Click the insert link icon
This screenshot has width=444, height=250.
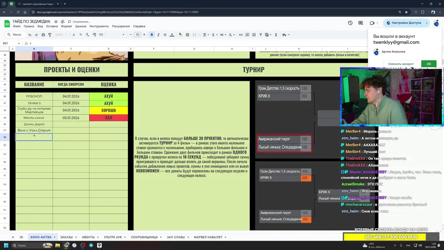[x=241, y=35]
